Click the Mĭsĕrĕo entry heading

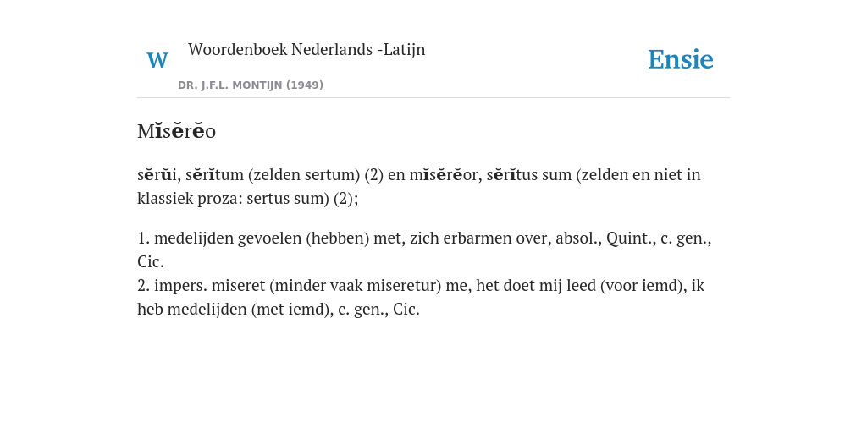[176, 131]
